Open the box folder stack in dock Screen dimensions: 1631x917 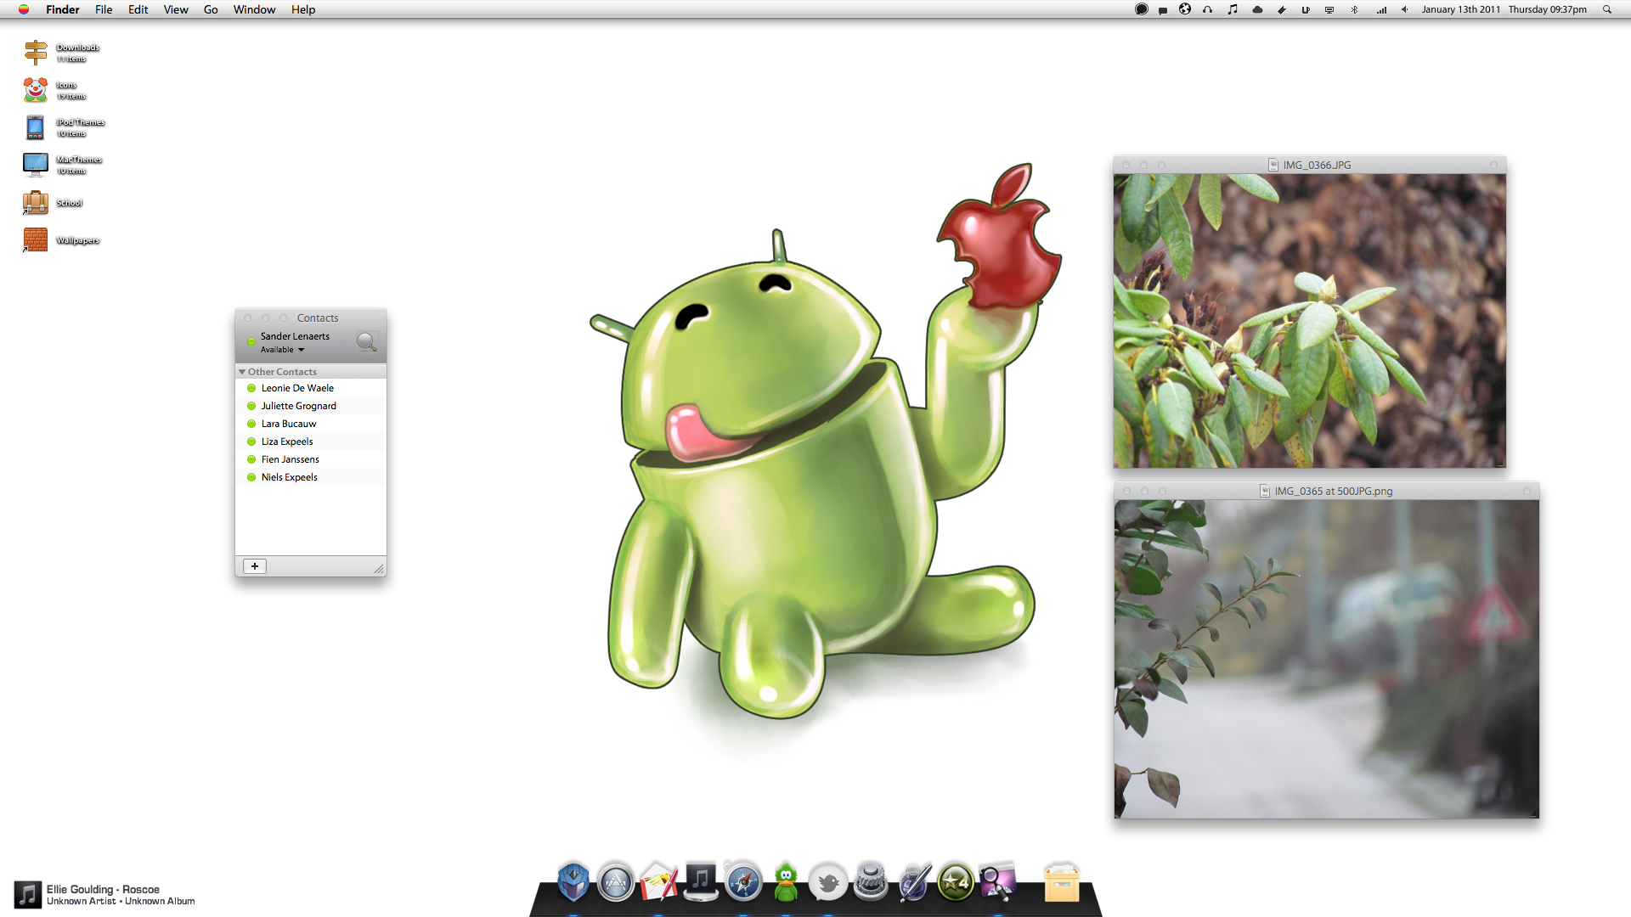pos(1062,883)
